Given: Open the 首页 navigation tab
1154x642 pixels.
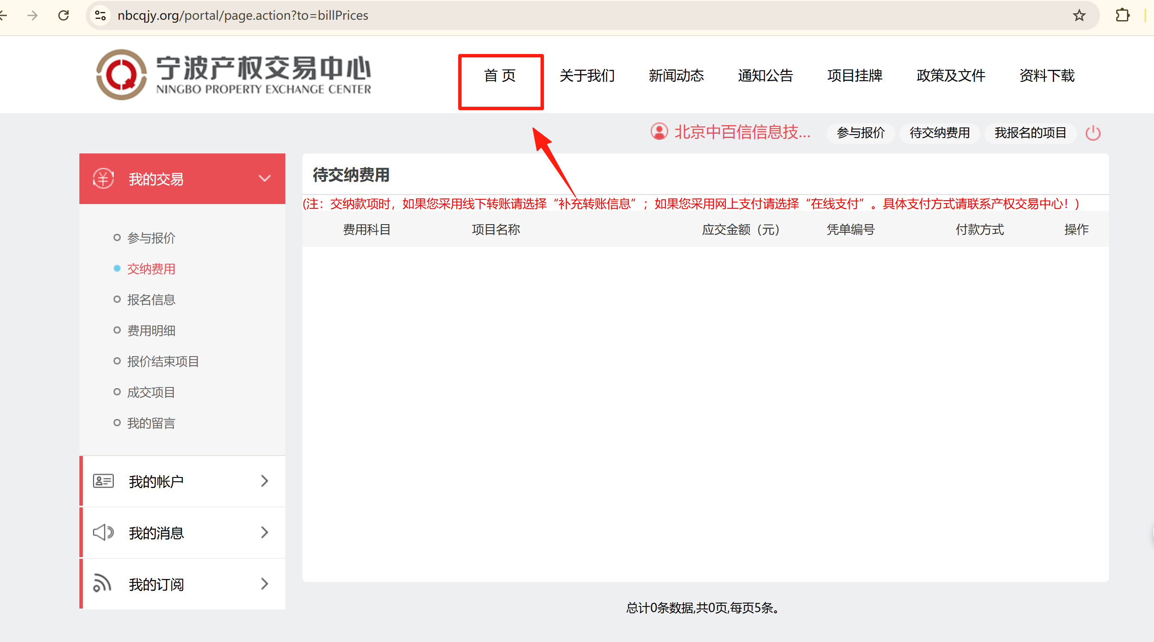Looking at the screenshot, I should point(500,75).
